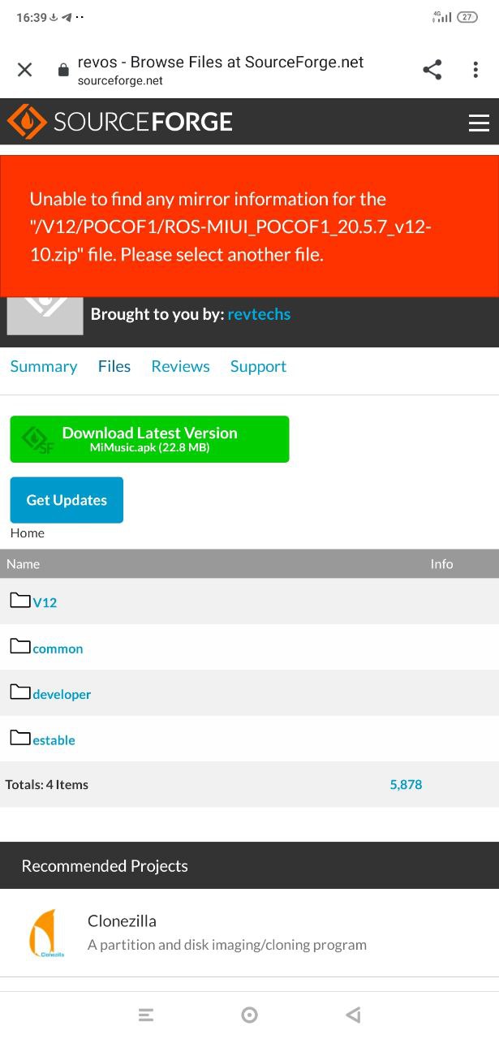Switch to the Files tab

pyautogui.click(x=114, y=366)
